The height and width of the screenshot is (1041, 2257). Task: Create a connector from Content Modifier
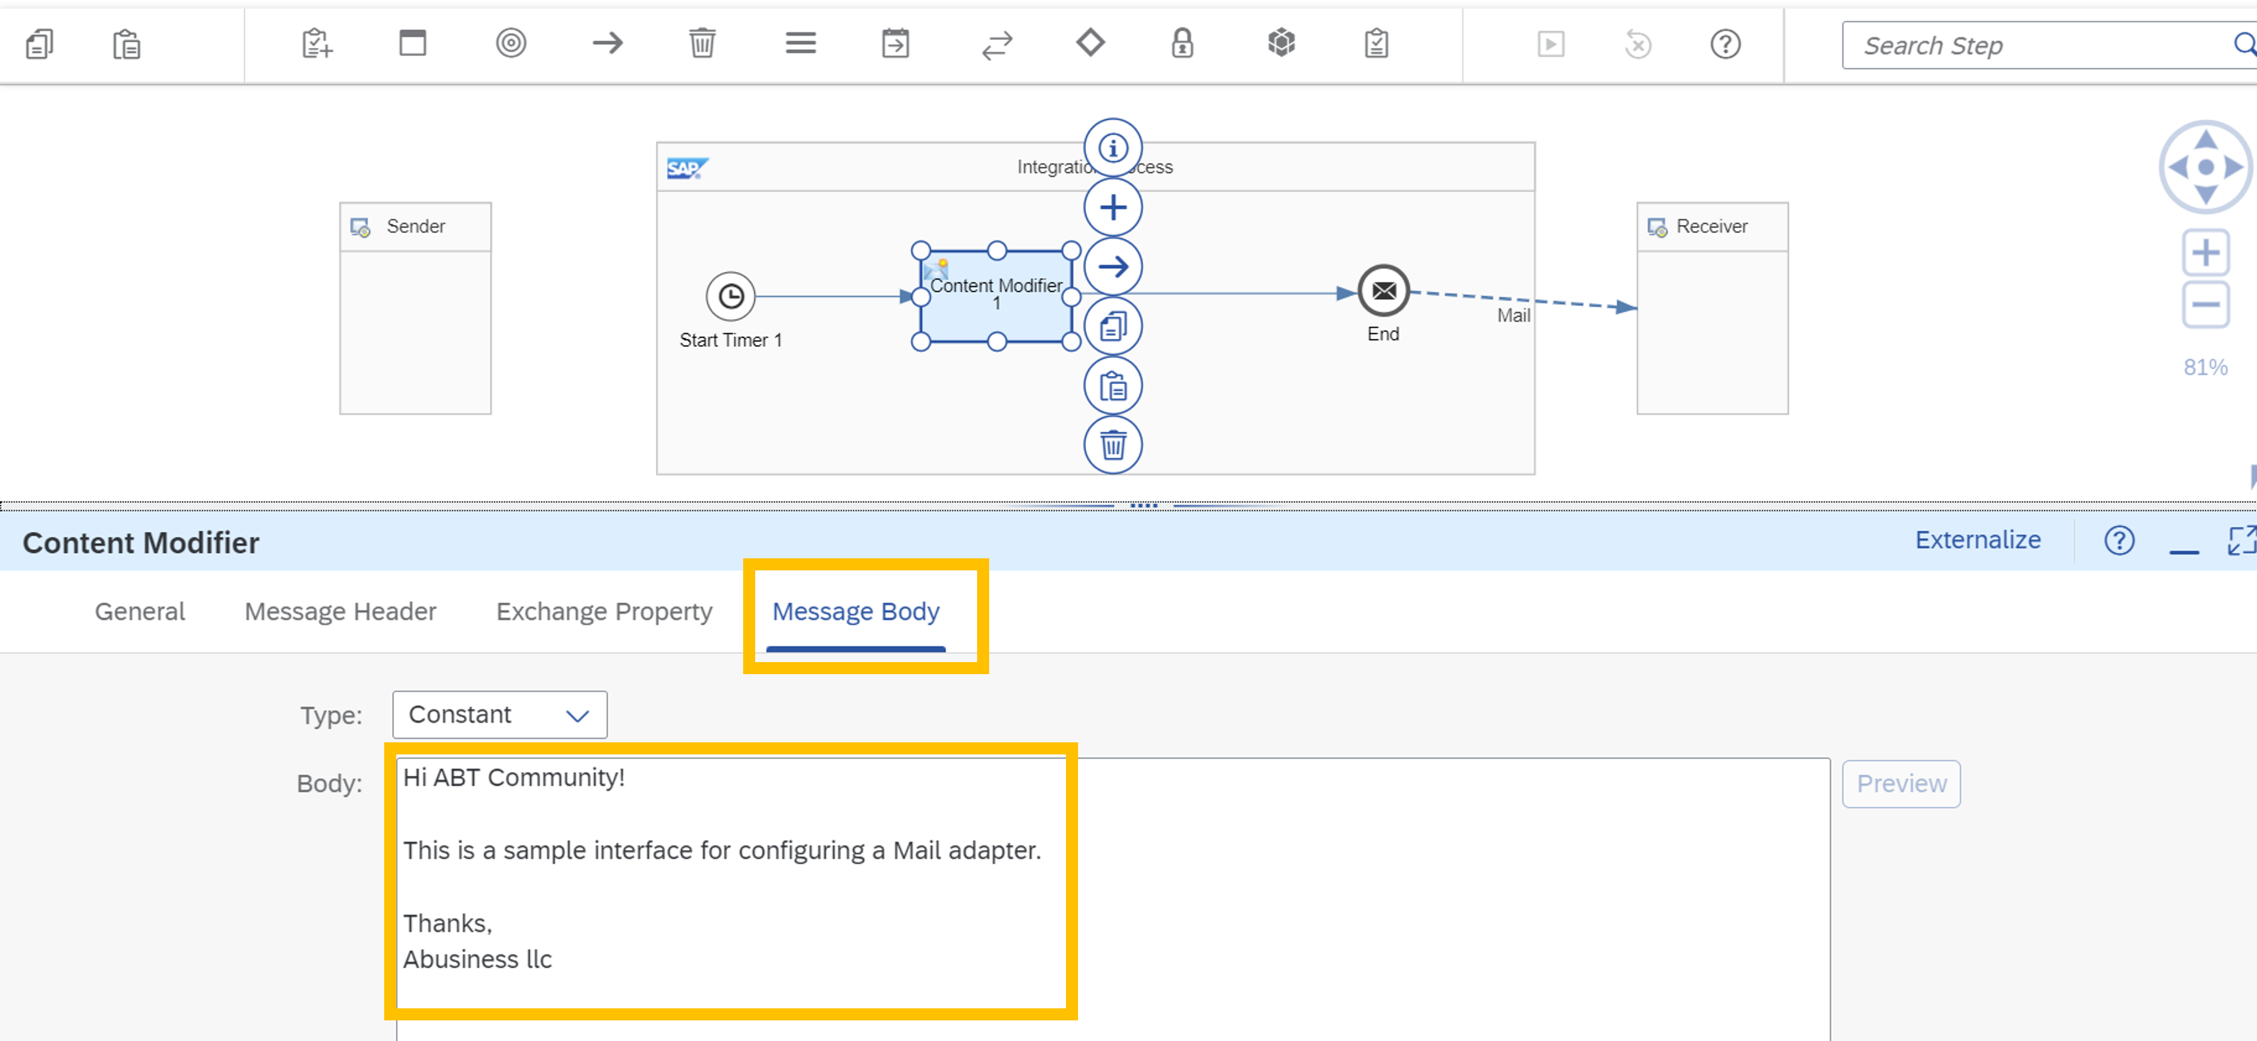1112,267
